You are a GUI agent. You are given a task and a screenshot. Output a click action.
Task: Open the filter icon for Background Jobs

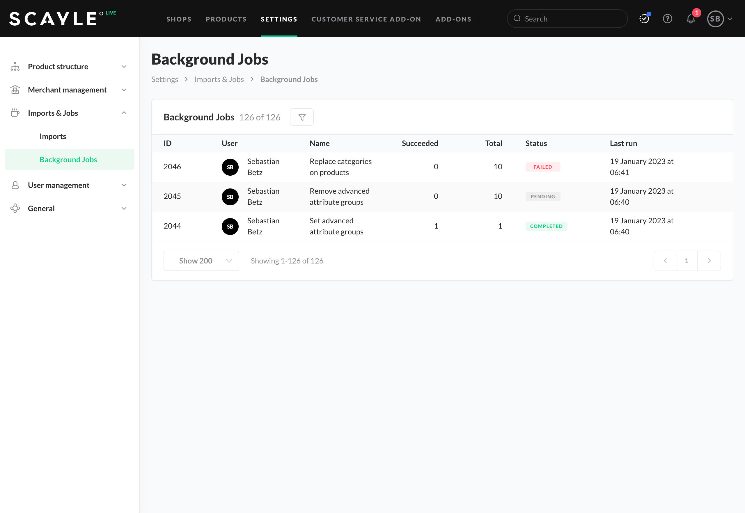(301, 117)
